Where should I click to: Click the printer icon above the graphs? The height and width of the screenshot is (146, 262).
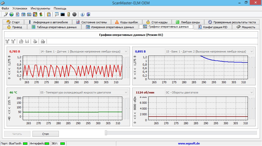click(35, 41)
